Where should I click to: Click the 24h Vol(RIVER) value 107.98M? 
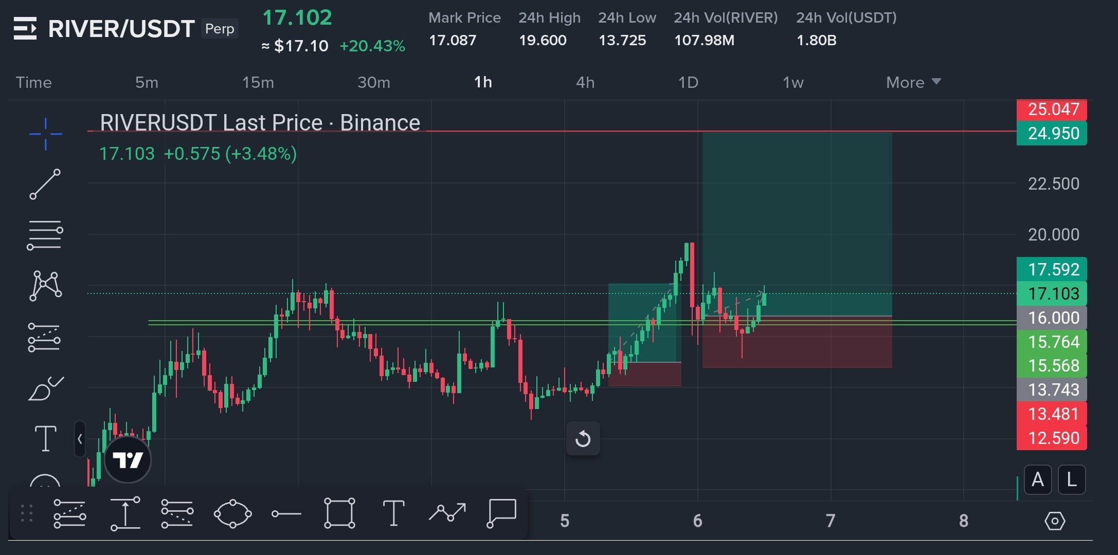tap(705, 40)
